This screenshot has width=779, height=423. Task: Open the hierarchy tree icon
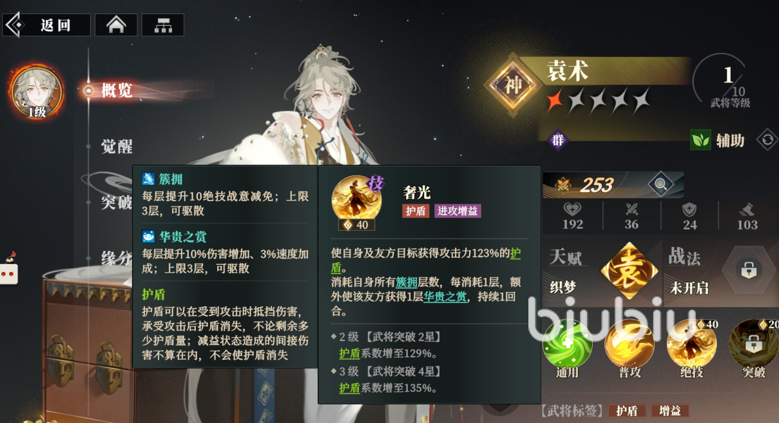(x=162, y=25)
